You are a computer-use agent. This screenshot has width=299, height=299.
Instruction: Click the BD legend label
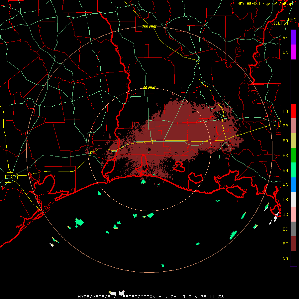click(285, 141)
